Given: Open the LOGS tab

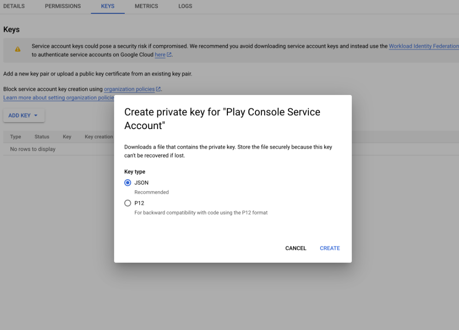Looking at the screenshot, I should [x=185, y=6].
